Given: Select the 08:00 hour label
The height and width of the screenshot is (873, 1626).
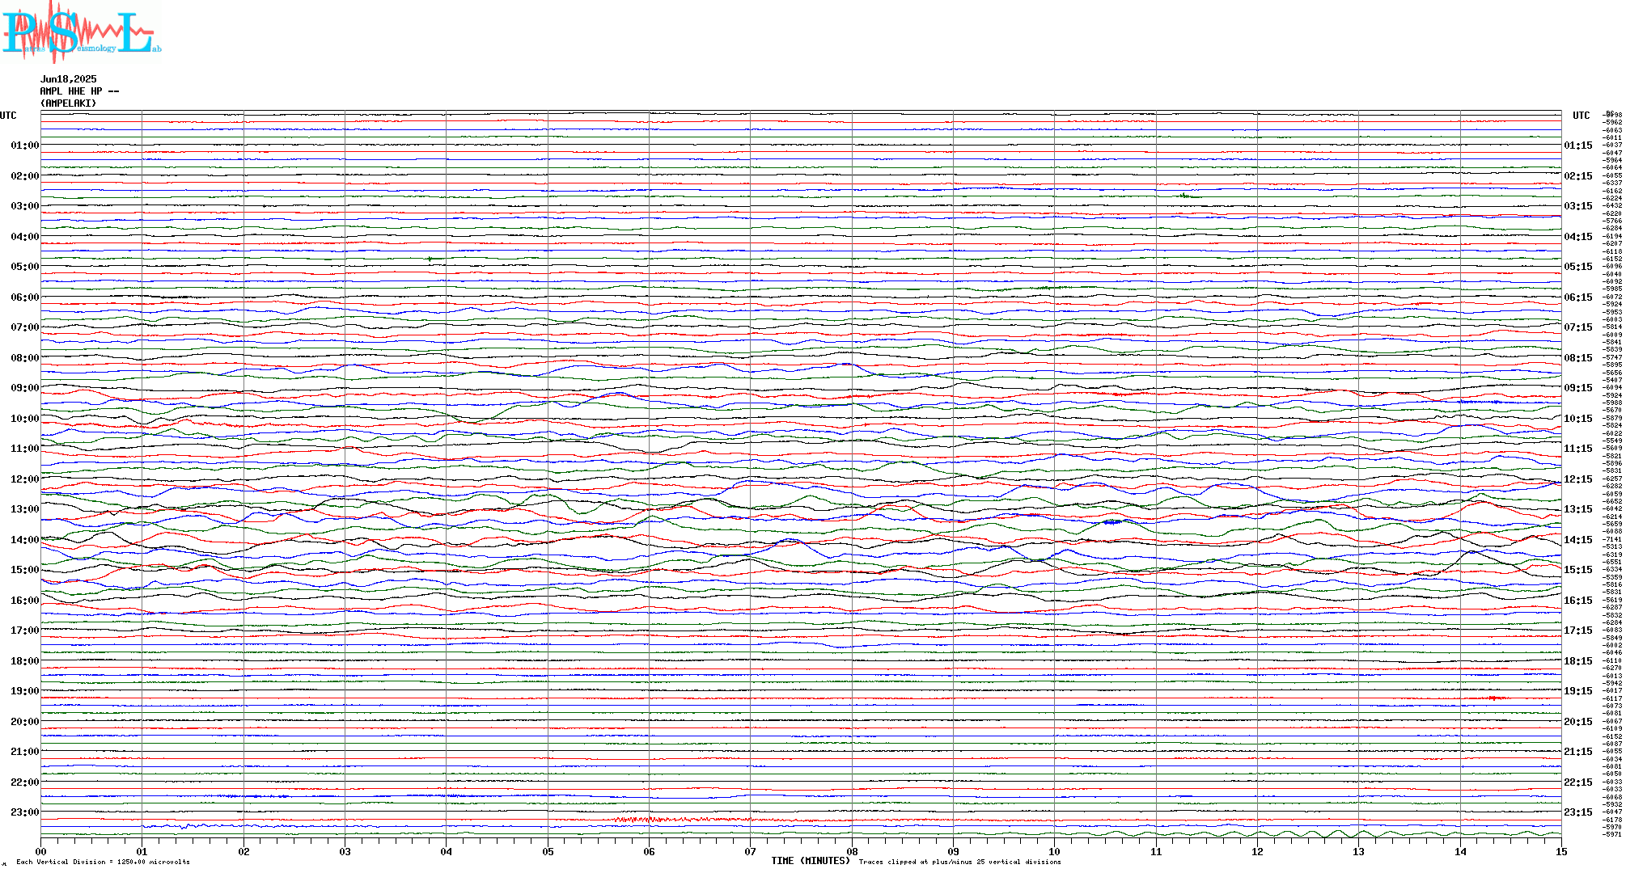Looking at the screenshot, I should [x=25, y=358].
